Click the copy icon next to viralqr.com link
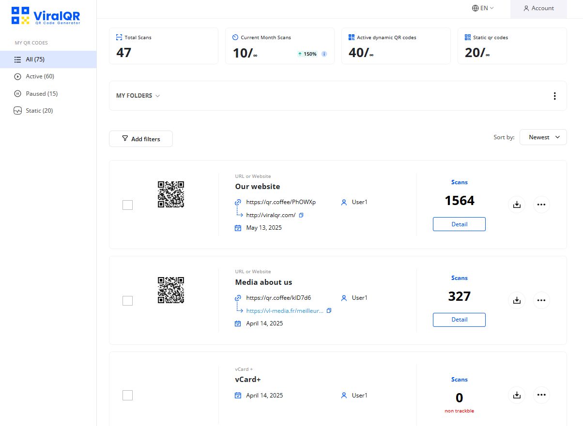The height and width of the screenshot is (426, 583). (x=301, y=215)
